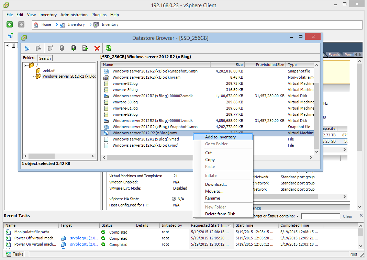This screenshot has height=260, width=367.
Task: Select the .vmxf file row
Action: tap(207, 145)
